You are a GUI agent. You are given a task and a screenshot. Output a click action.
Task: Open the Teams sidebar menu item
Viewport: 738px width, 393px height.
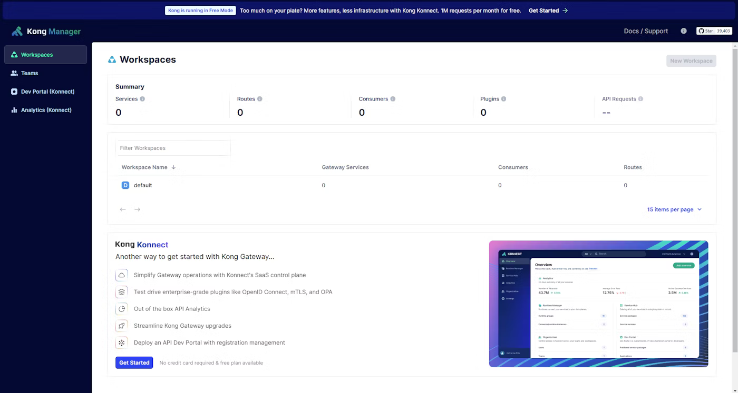[30, 73]
